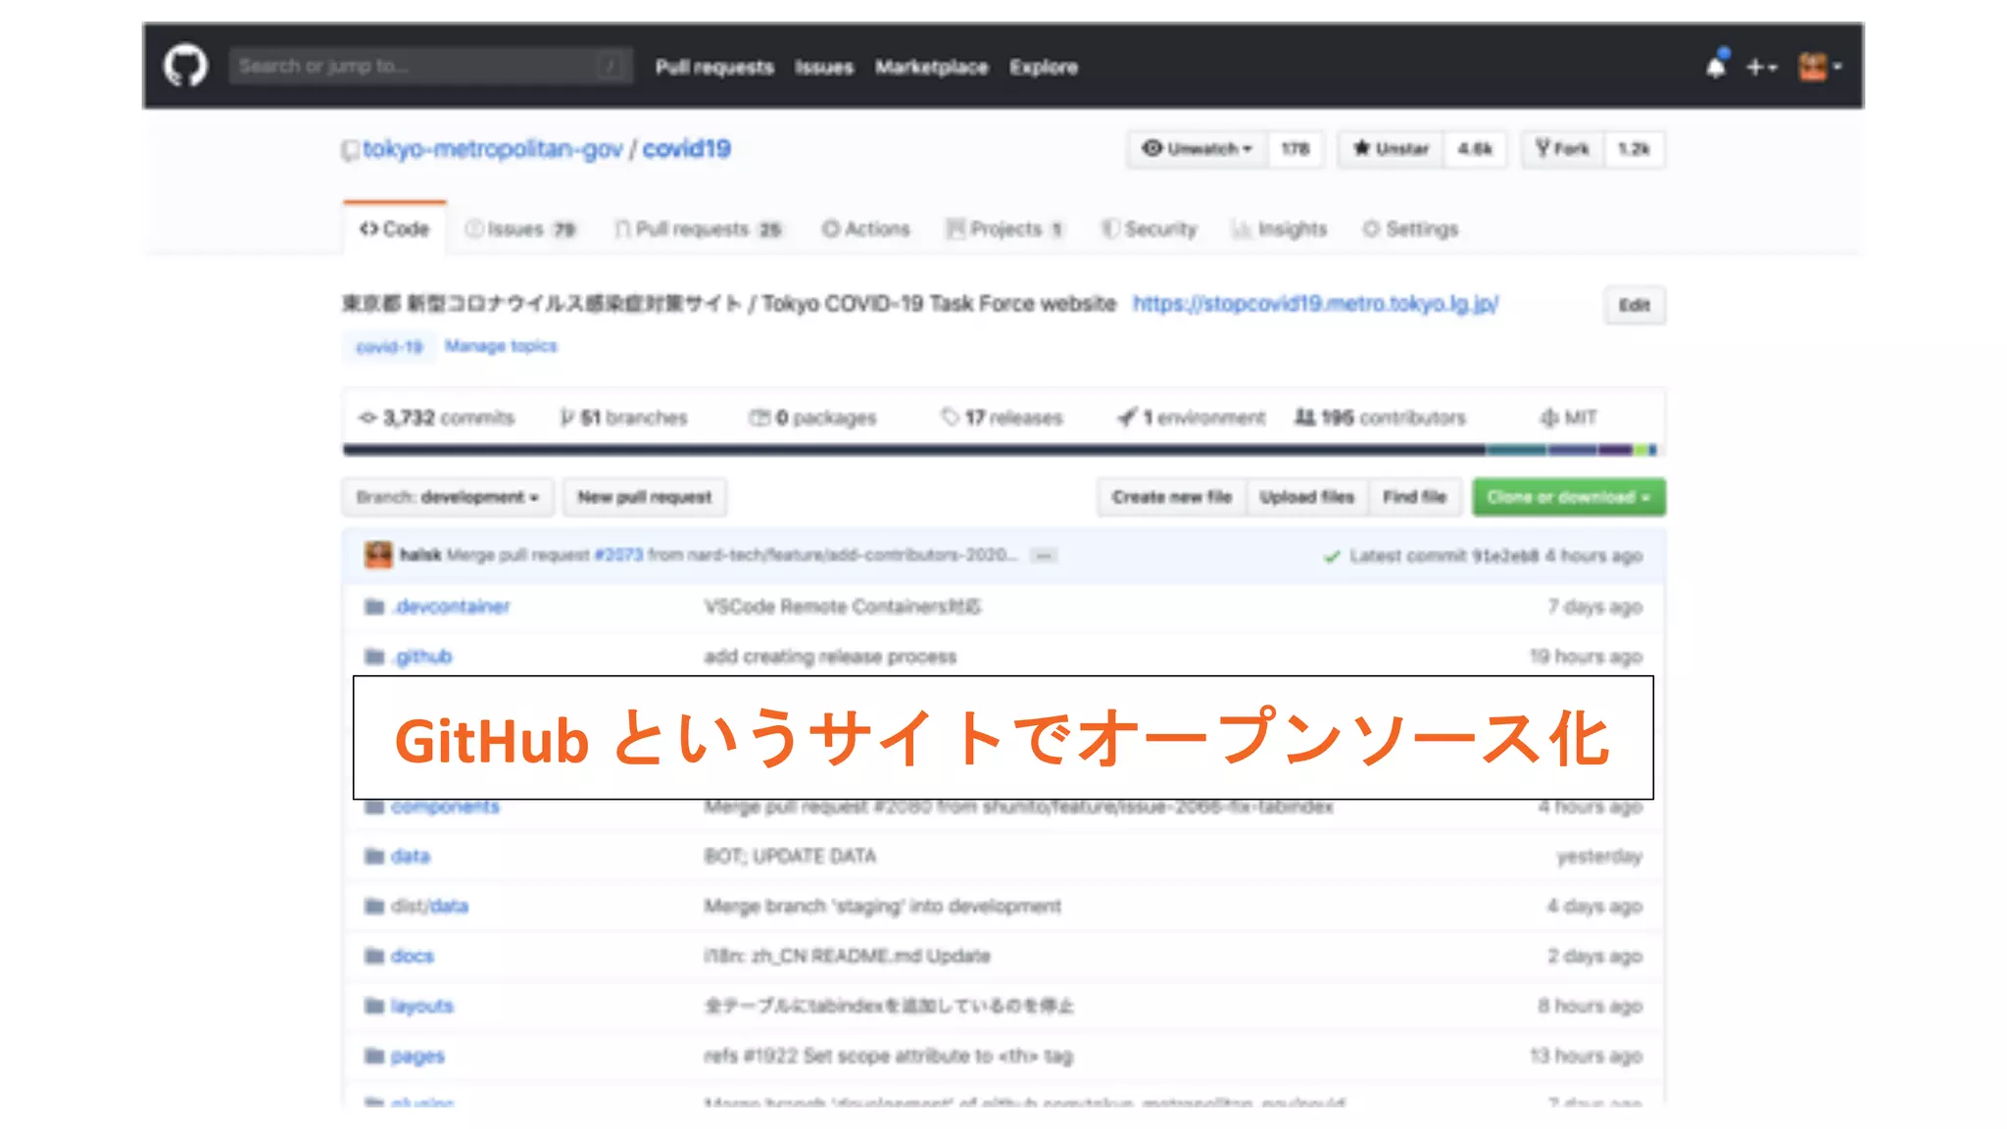Open covid19 repository link

(x=686, y=149)
